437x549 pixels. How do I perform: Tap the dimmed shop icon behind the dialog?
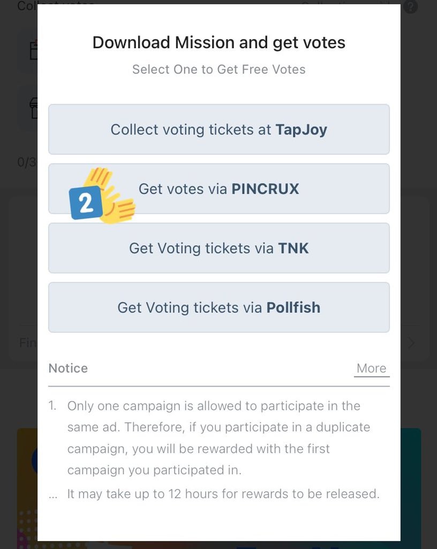[33, 108]
